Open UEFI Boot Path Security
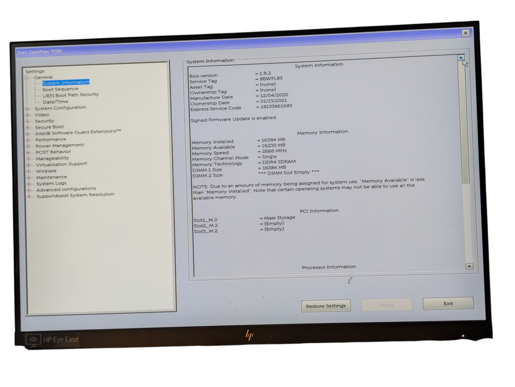This screenshot has width=515, height=387. point(71,95)
